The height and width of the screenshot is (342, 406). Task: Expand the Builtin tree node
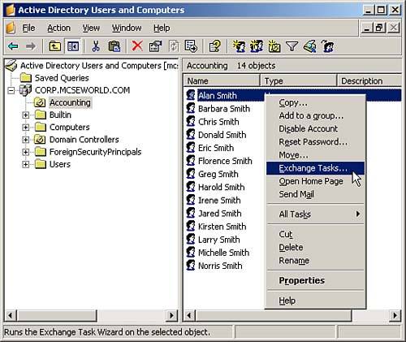pyautogui.click(x=25, y=115)
